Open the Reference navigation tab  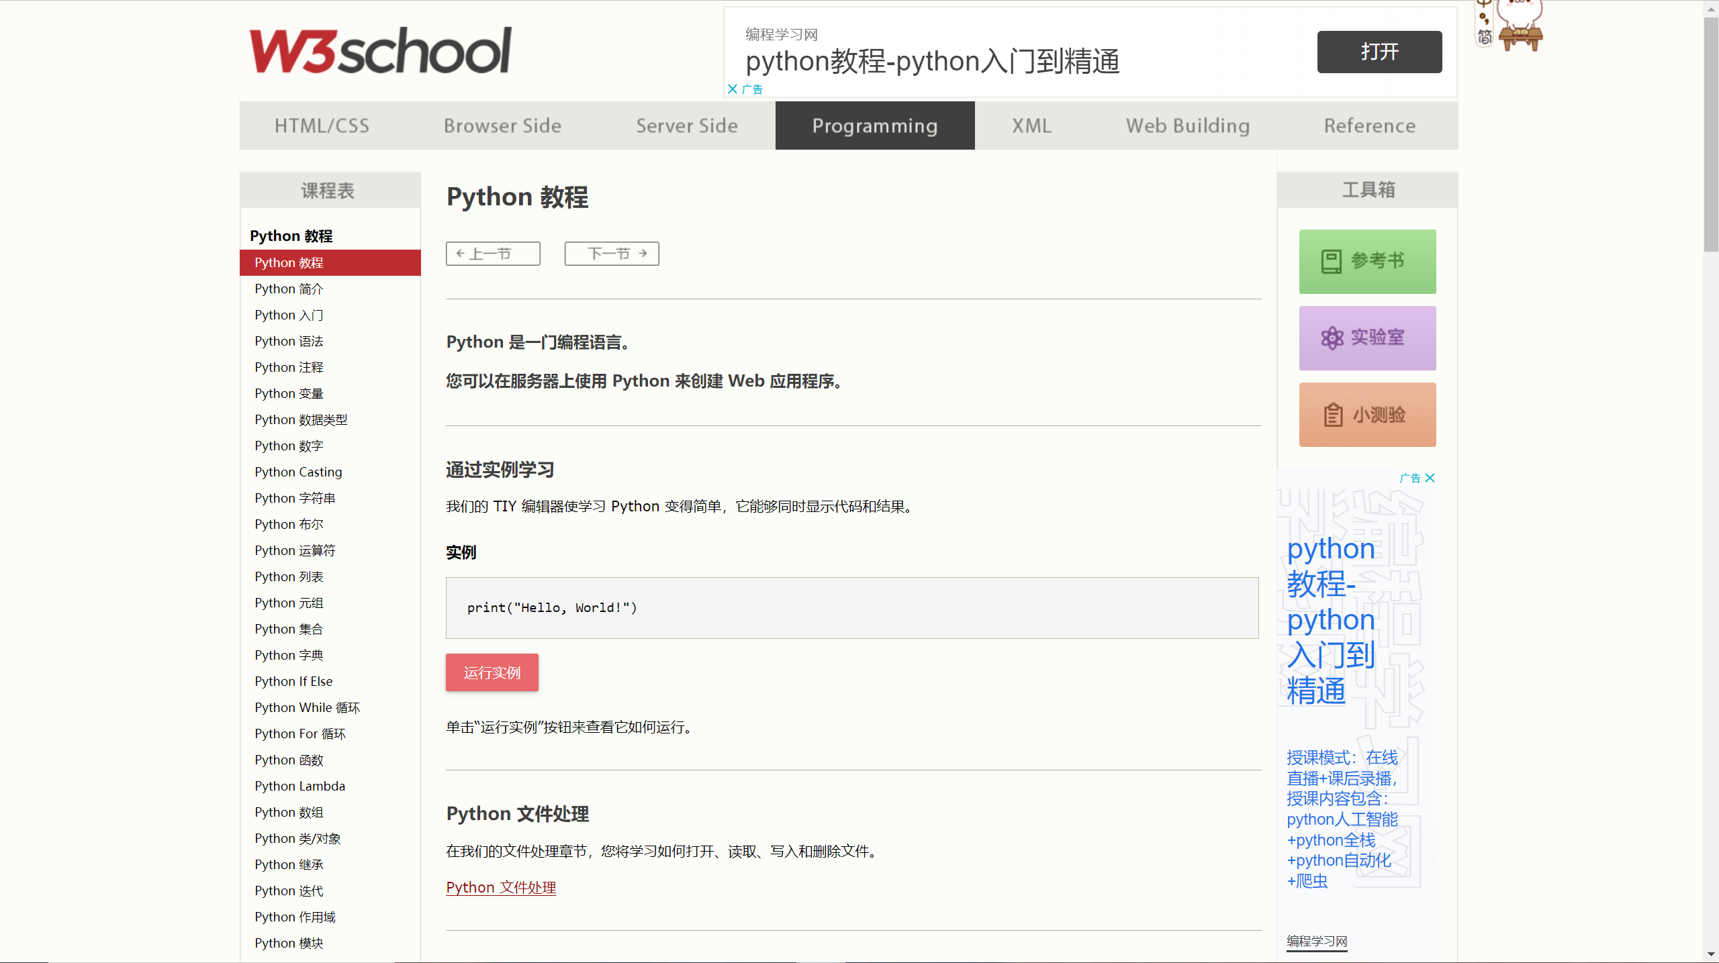coord(1369,125)
